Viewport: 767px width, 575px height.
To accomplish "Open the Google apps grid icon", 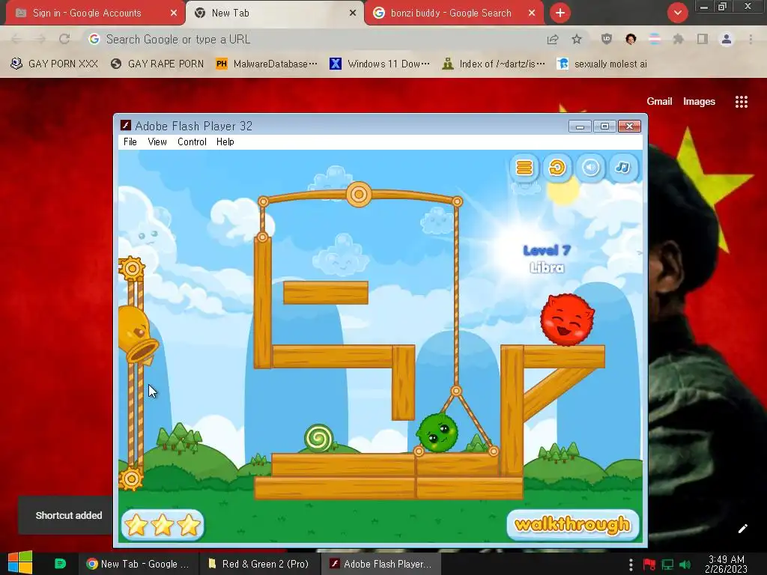I will [x=741, y=102].
